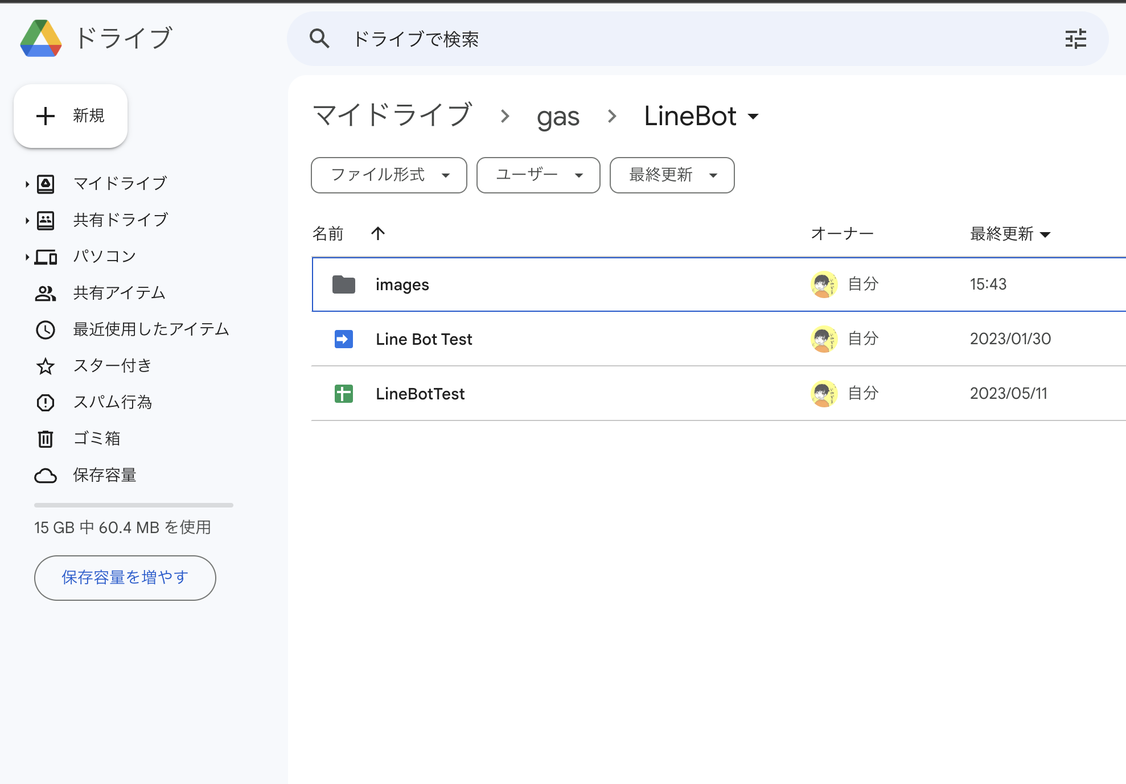Click the 15:43 modified time
Image resolution: width=1126 pixels, height=784 pixels.
pyautogui.click(x=988, y=284)
